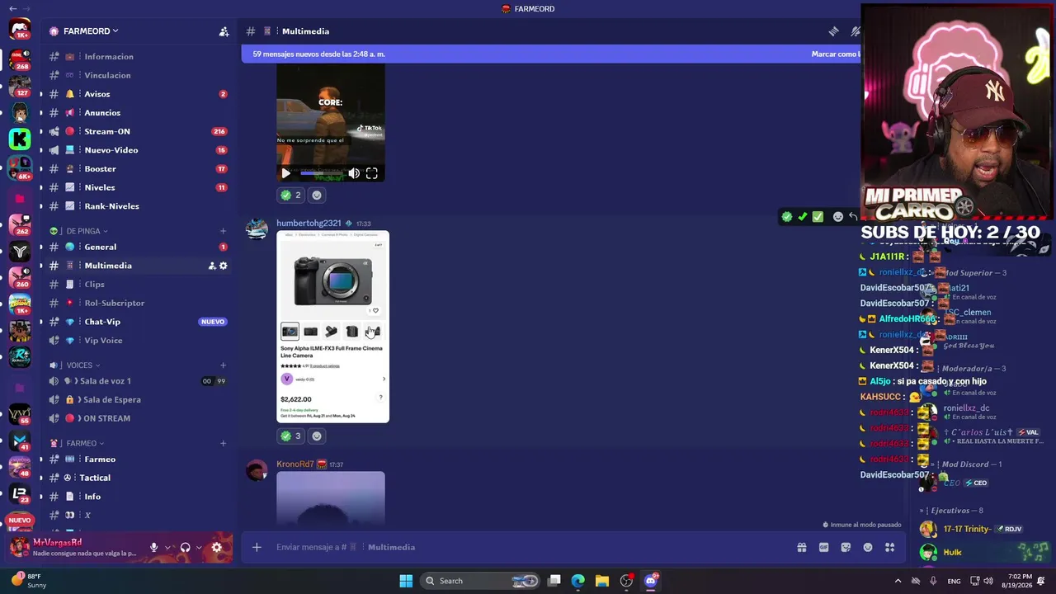Viewport: 1056px width, 594px height.
Task: Toggle the check reaction with count 3
Action: 291,436
